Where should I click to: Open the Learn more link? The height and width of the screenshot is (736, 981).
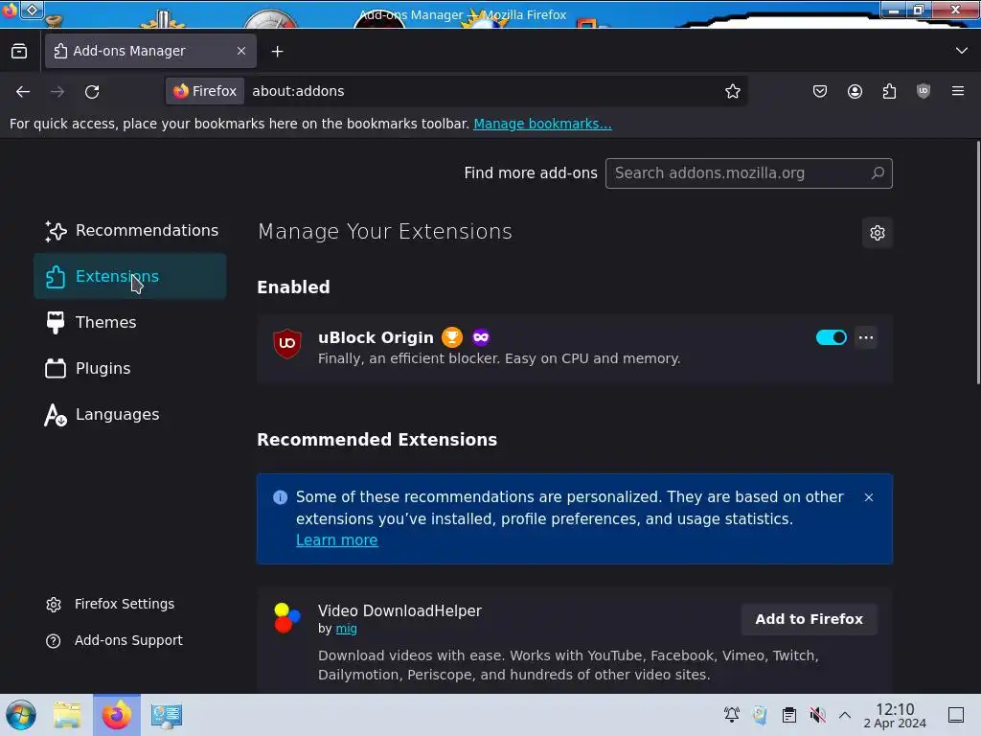tap(336, 540)
